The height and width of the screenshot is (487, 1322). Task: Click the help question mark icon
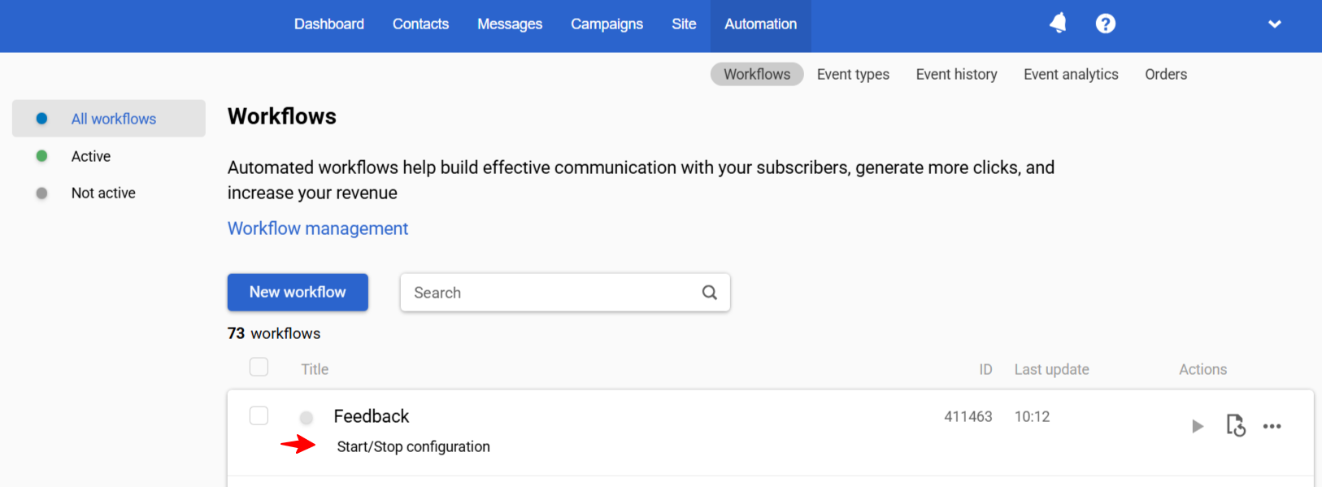[1105, 24]
